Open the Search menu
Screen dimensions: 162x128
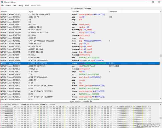[8, 5]
